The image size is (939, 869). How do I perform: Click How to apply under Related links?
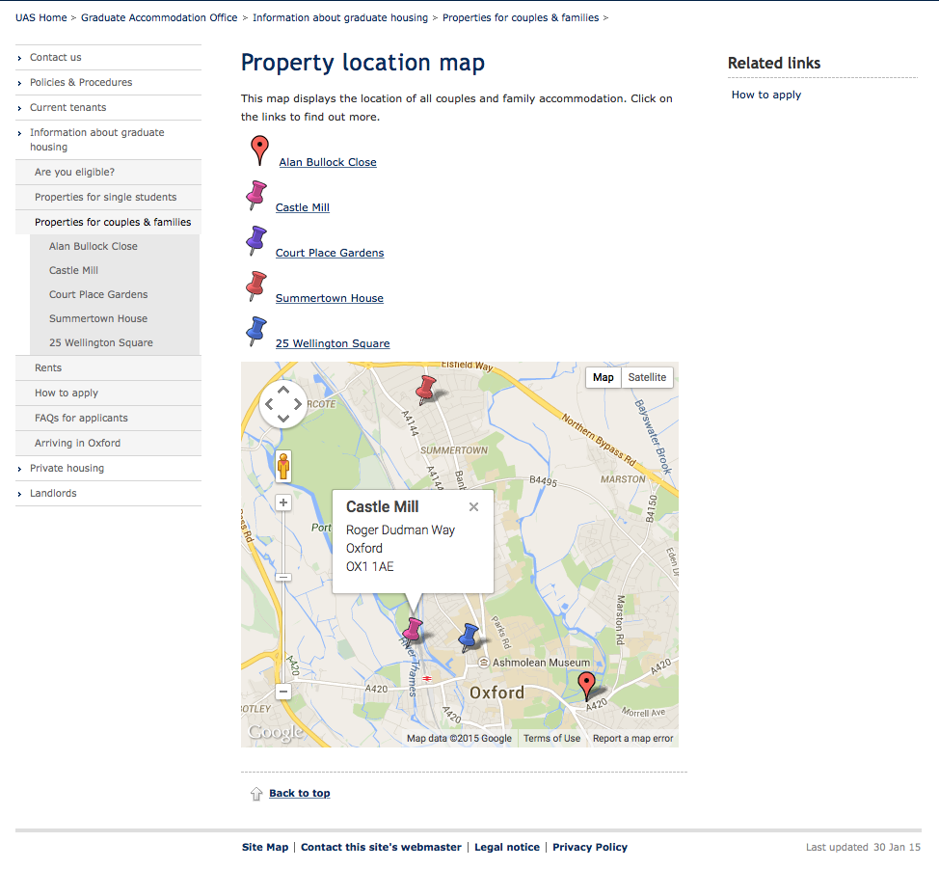tap(766, 95)
